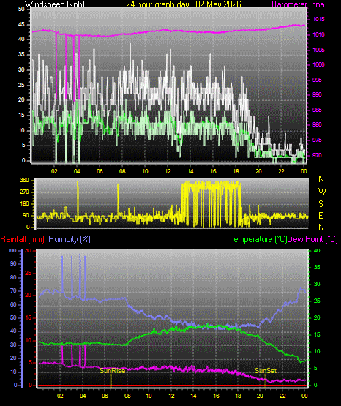Click the Windspeed (kph) axis title

(55, 4)
